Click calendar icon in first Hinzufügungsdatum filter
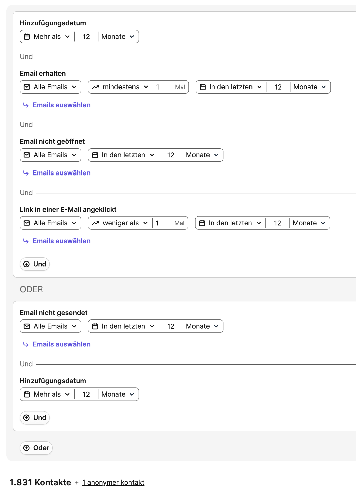The height and width of the screenshot is (495, 356). coord(27,37)
